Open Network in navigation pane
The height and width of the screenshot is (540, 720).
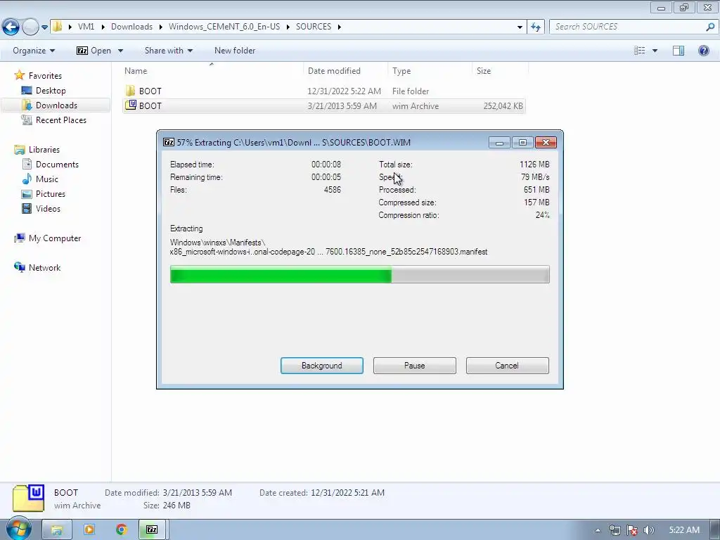44,268
